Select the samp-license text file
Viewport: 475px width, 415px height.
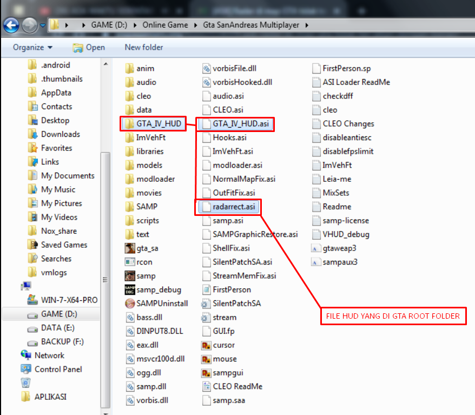(340, 221)
